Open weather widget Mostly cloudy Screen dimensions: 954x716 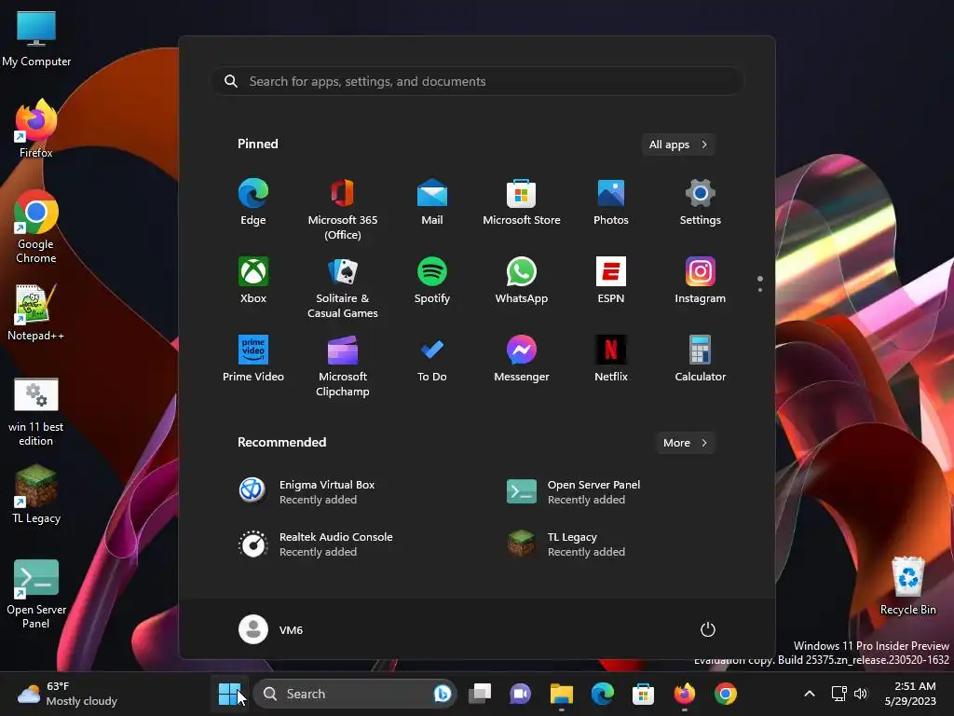pyautogui.click(x=67, y=694)
